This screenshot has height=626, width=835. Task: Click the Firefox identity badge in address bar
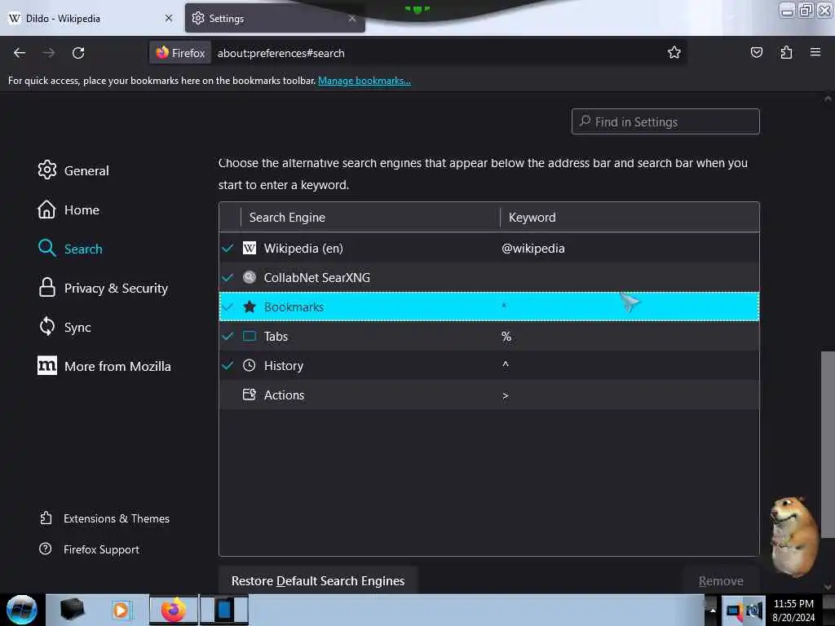180,53
